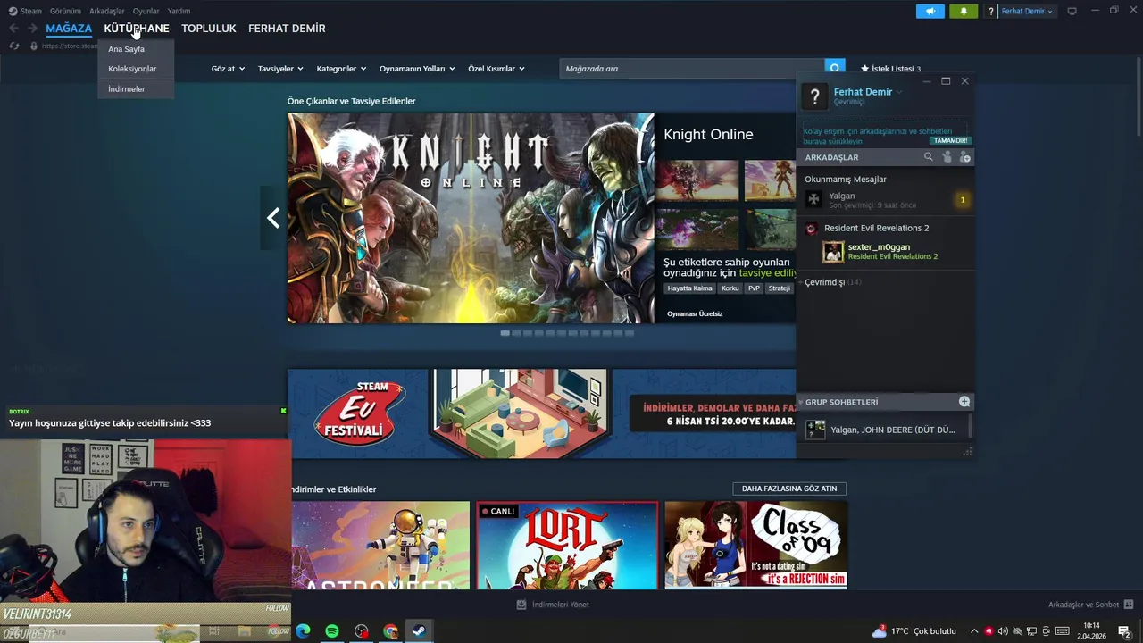Screen dimensions: 1143x643
Task: Collapse the Resident Evil Revelations 2 group
Action: [875, 228]
